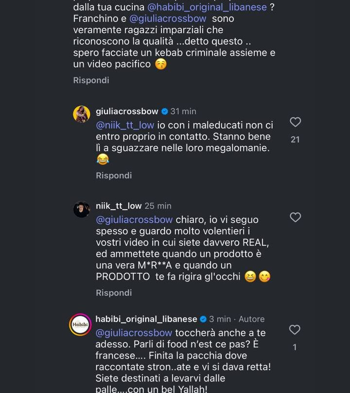Image resolution: width=350 pixels, height=393 pixels.
Task: View the 21 likes count on giuliacrossbow's comment
Action: pyautogui.click(x=295, y=140)
